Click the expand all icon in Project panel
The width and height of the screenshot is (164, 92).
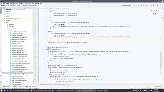coord(27,8)
